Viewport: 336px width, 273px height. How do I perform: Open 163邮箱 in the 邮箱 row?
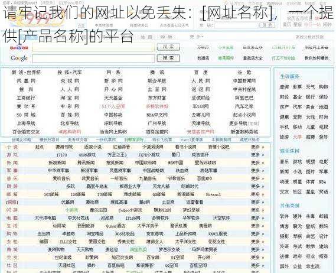coord(51,194)
